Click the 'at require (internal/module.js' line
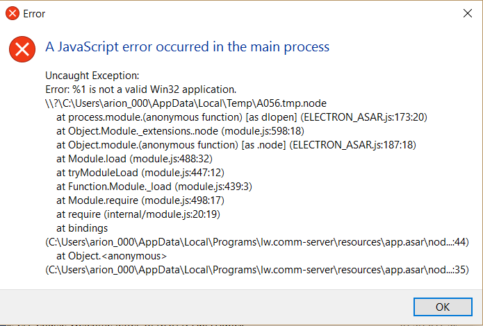 (138, 214)
